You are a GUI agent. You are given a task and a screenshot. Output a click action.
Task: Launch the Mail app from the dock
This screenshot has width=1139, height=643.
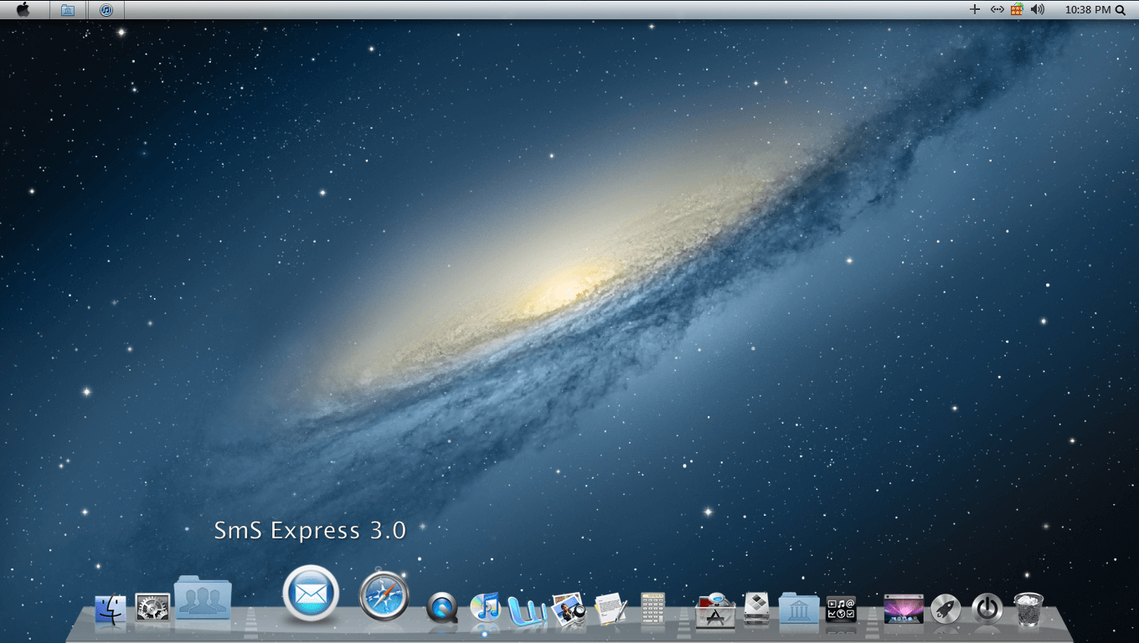pyautogui.click(x=311, y=594)
